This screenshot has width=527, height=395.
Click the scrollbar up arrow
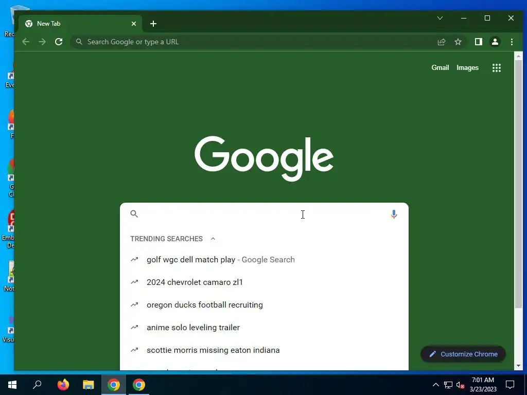pyautogui.click(x=518, y=56)
